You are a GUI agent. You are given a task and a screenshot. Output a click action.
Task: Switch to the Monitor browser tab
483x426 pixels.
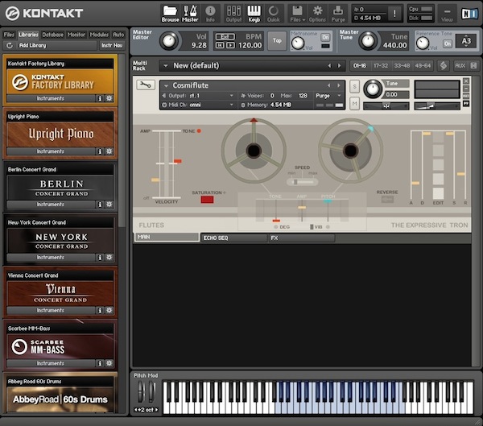(76, 35)
